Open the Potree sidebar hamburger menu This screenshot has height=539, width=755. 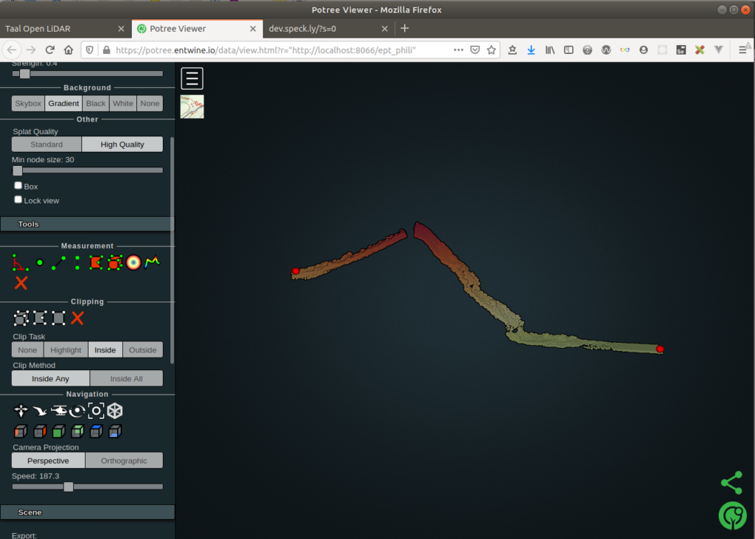pyautogui.click(x=192, y=78)
